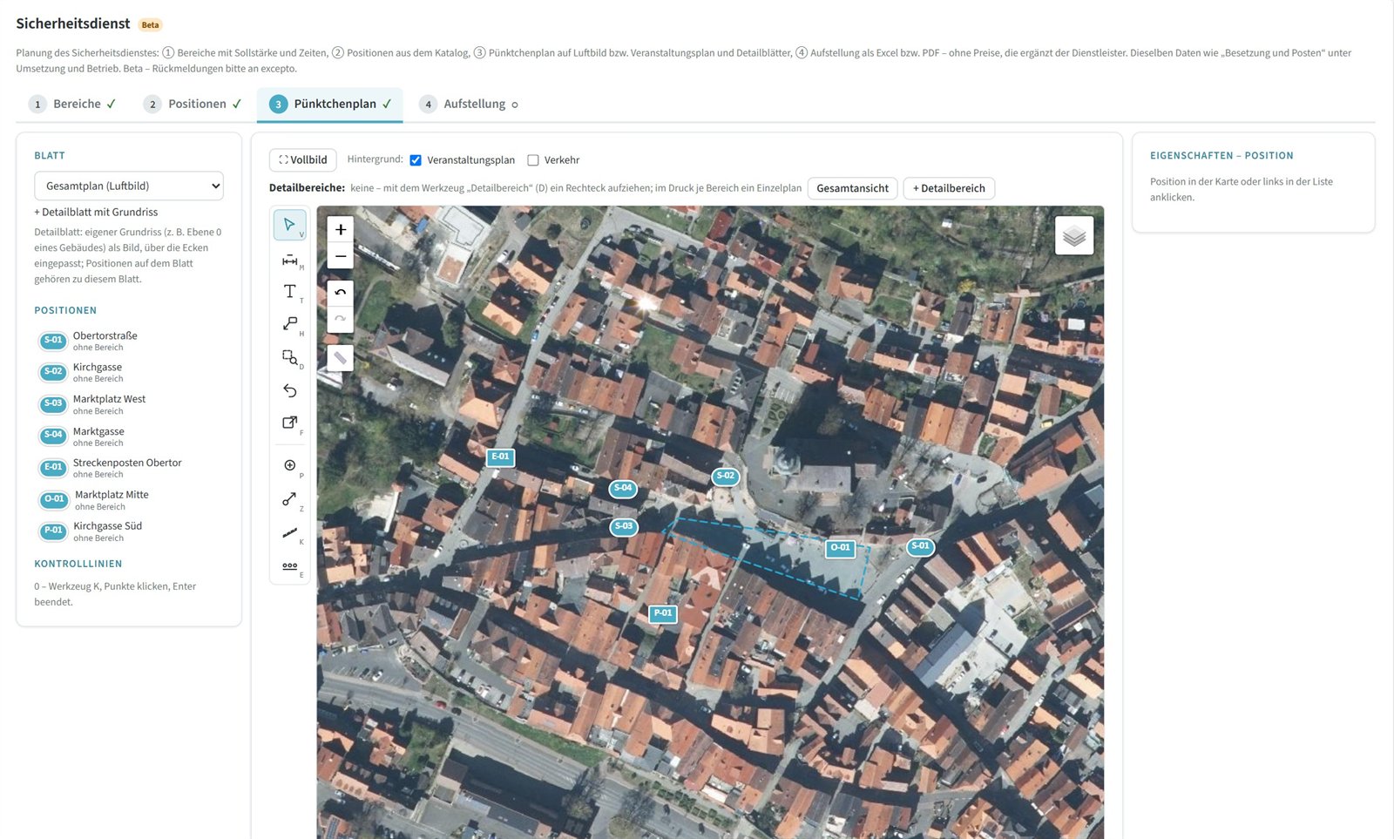The width and height of the screenshot is (1394, 839).
Task: Click the S-01 marker on the map
Action: [x=920, y=547]
